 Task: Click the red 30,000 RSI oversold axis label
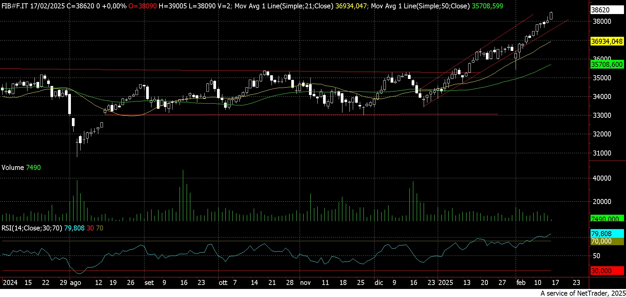pos(607,271)
